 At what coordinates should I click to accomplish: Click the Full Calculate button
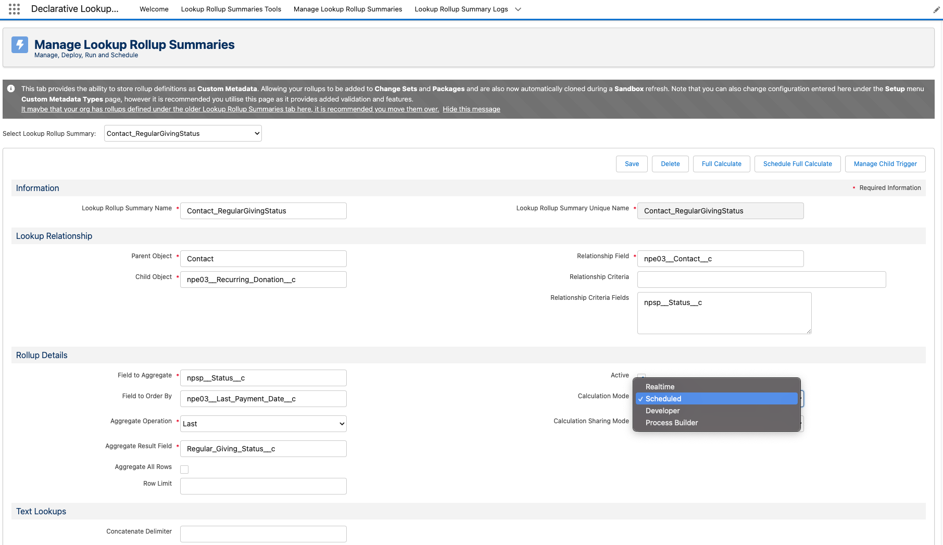[721, 164]
